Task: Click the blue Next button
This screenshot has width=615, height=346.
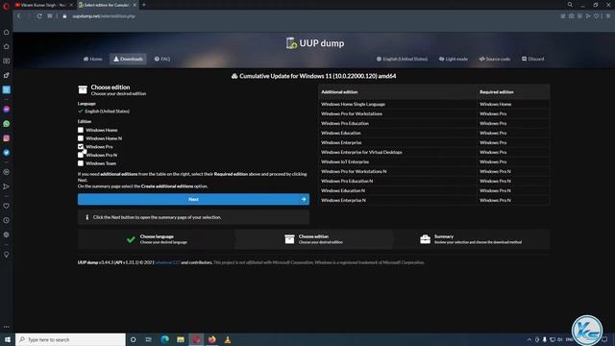Action: pos(193,199)
